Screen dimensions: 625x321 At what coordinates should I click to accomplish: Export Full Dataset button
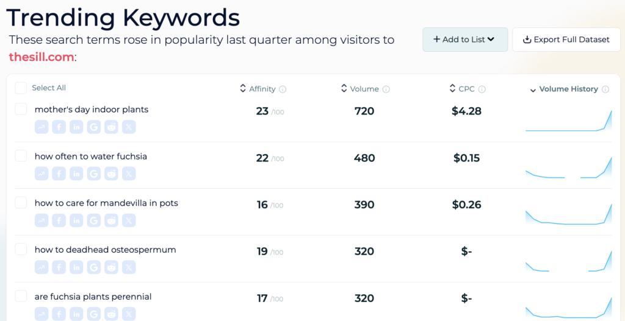566,40
